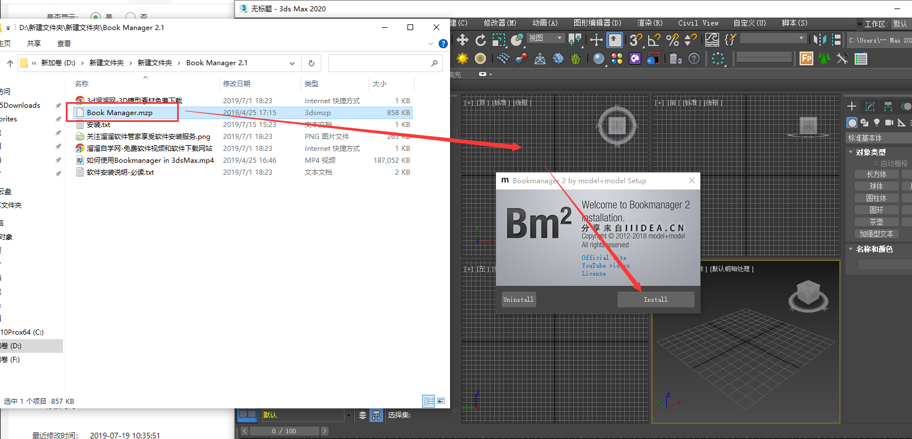
Task: Select the Lights category icon
Action: click(x=877, y=123)
